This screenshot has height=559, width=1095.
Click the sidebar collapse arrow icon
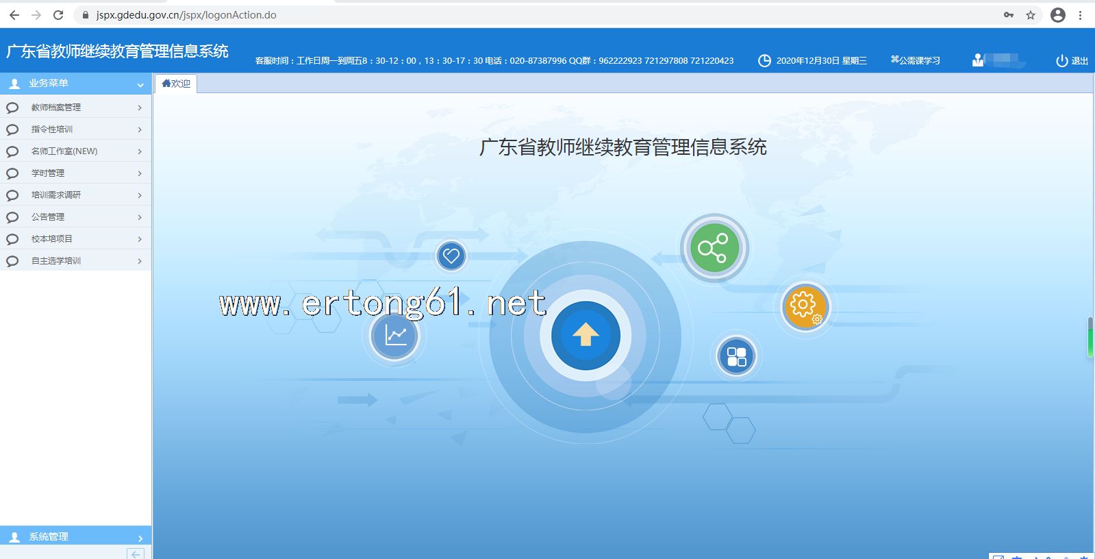(x=136, y=554)
